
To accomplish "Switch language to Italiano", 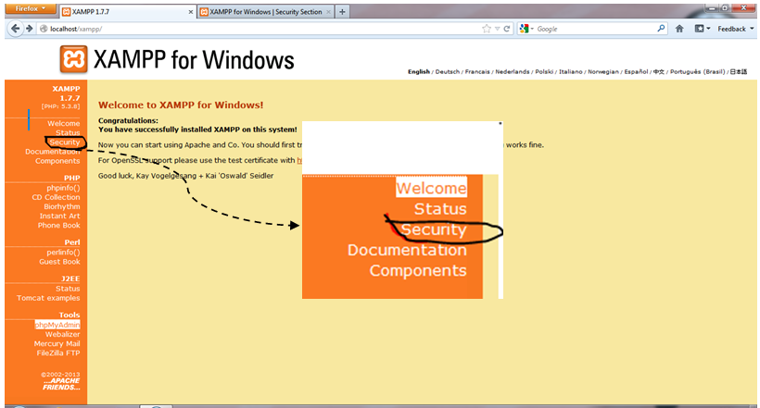I will (x=571, y=71).
